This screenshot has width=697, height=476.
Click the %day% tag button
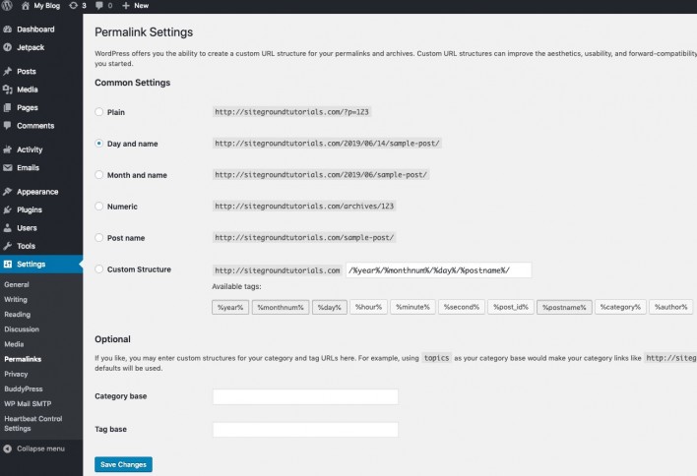[330, 307]
